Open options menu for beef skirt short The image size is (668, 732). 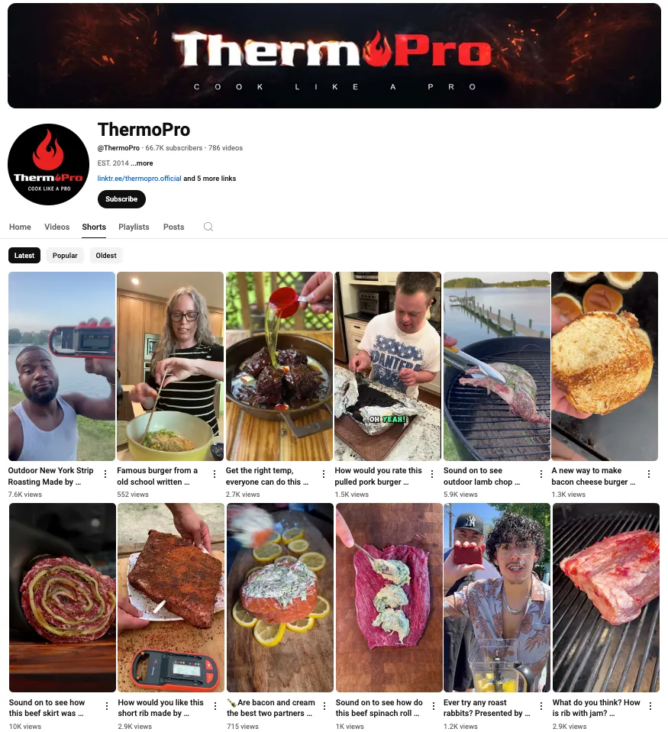[x=106, y=706]
